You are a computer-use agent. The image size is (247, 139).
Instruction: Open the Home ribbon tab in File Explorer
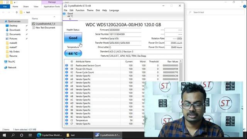tap(15, 7)
